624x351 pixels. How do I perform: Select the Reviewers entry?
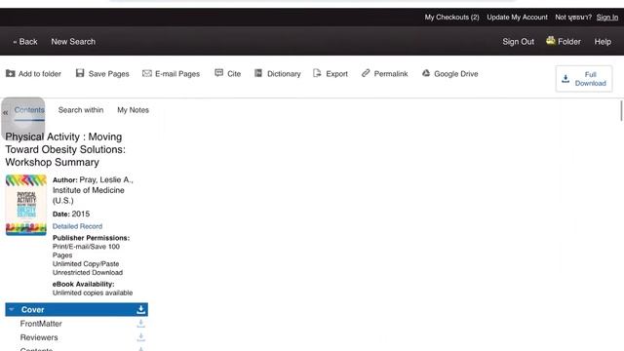click(x=39, y=337)
